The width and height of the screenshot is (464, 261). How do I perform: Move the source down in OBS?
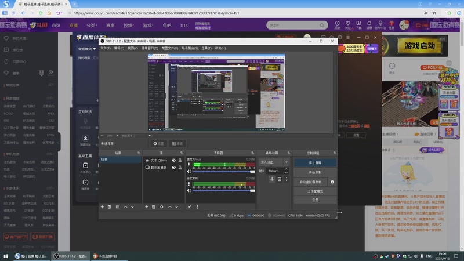click(x=177, y=207)
